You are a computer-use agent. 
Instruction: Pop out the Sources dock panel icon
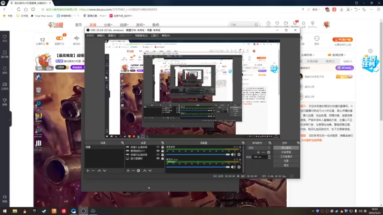pyautogui.click(x=162, y=143)
